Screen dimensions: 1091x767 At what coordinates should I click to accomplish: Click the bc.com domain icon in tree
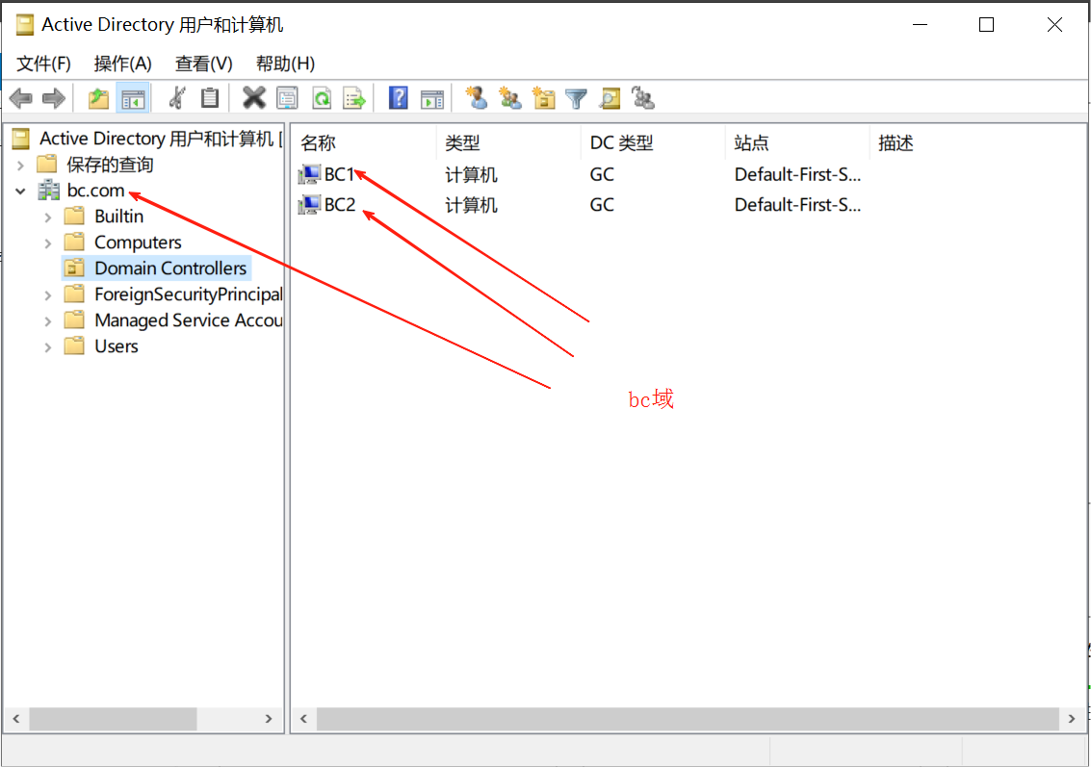click(49, 191)
